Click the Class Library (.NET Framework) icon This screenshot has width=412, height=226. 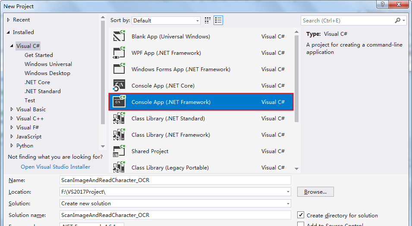(119, 135)
